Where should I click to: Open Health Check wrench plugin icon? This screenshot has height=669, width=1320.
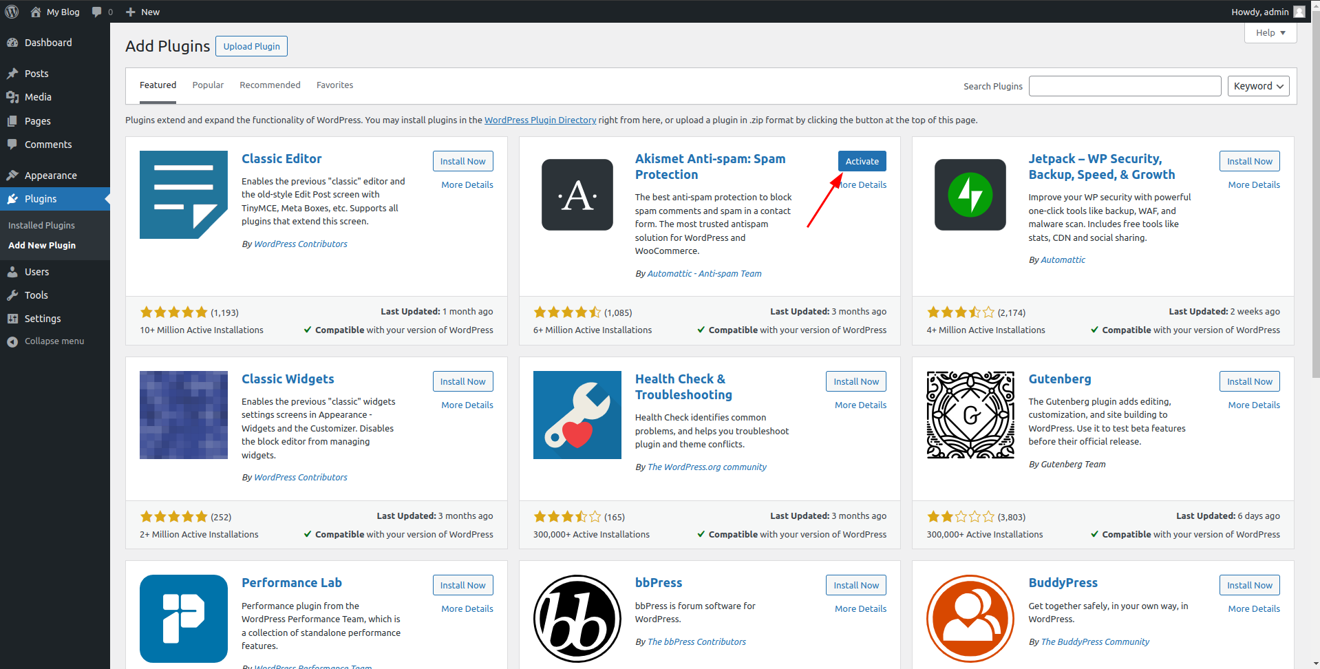coord(577,415)
